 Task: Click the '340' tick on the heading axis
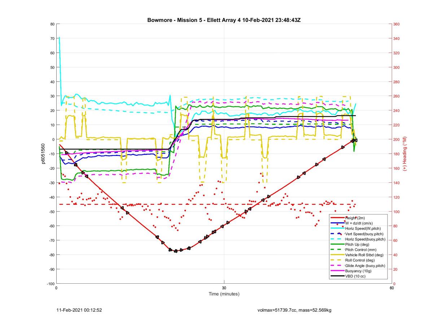tap(397, 39)
